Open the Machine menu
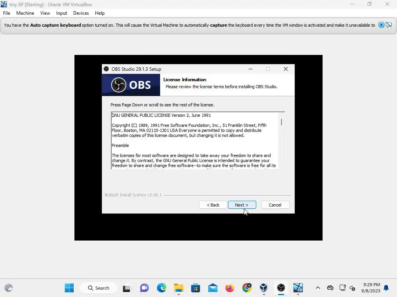Viewport: 397px width, 297px height. [25, 13]
